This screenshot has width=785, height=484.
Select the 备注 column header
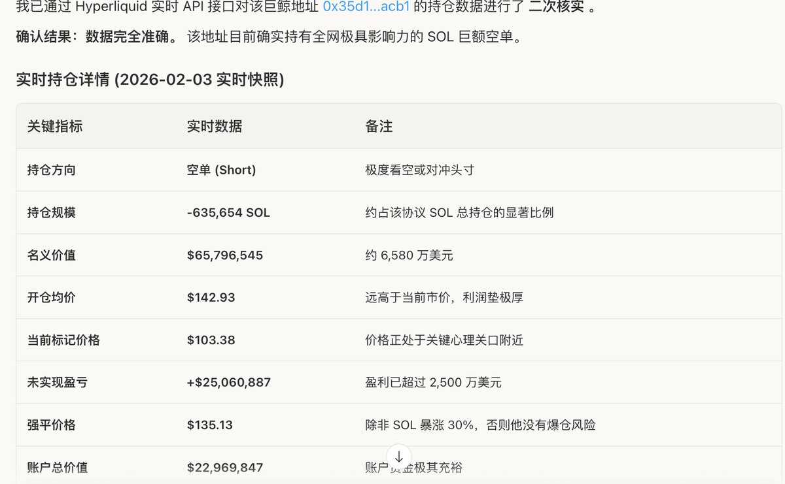[379, 126]
